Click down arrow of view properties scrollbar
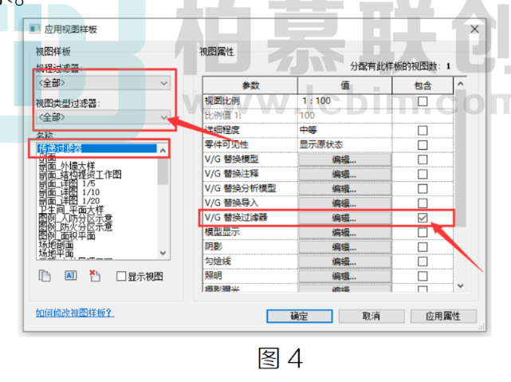 [460, 286]
